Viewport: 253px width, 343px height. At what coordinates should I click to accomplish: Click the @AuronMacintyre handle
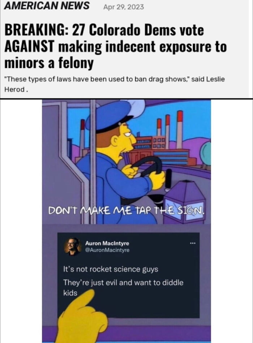(x=107, y=250)
